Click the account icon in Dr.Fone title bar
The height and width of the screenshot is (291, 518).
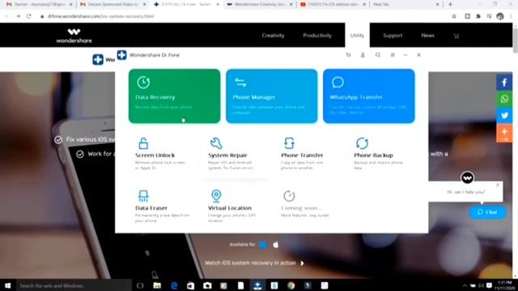click(363, 55)
